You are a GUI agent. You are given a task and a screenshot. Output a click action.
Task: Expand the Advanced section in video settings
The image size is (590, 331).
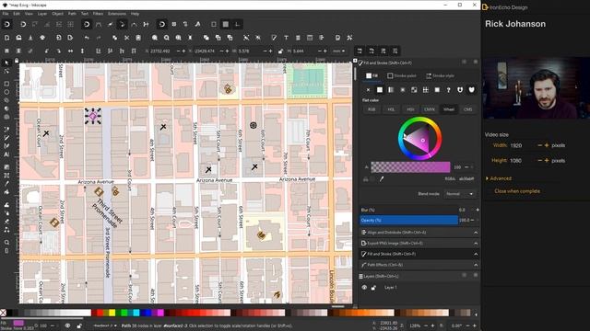[499, 178]
